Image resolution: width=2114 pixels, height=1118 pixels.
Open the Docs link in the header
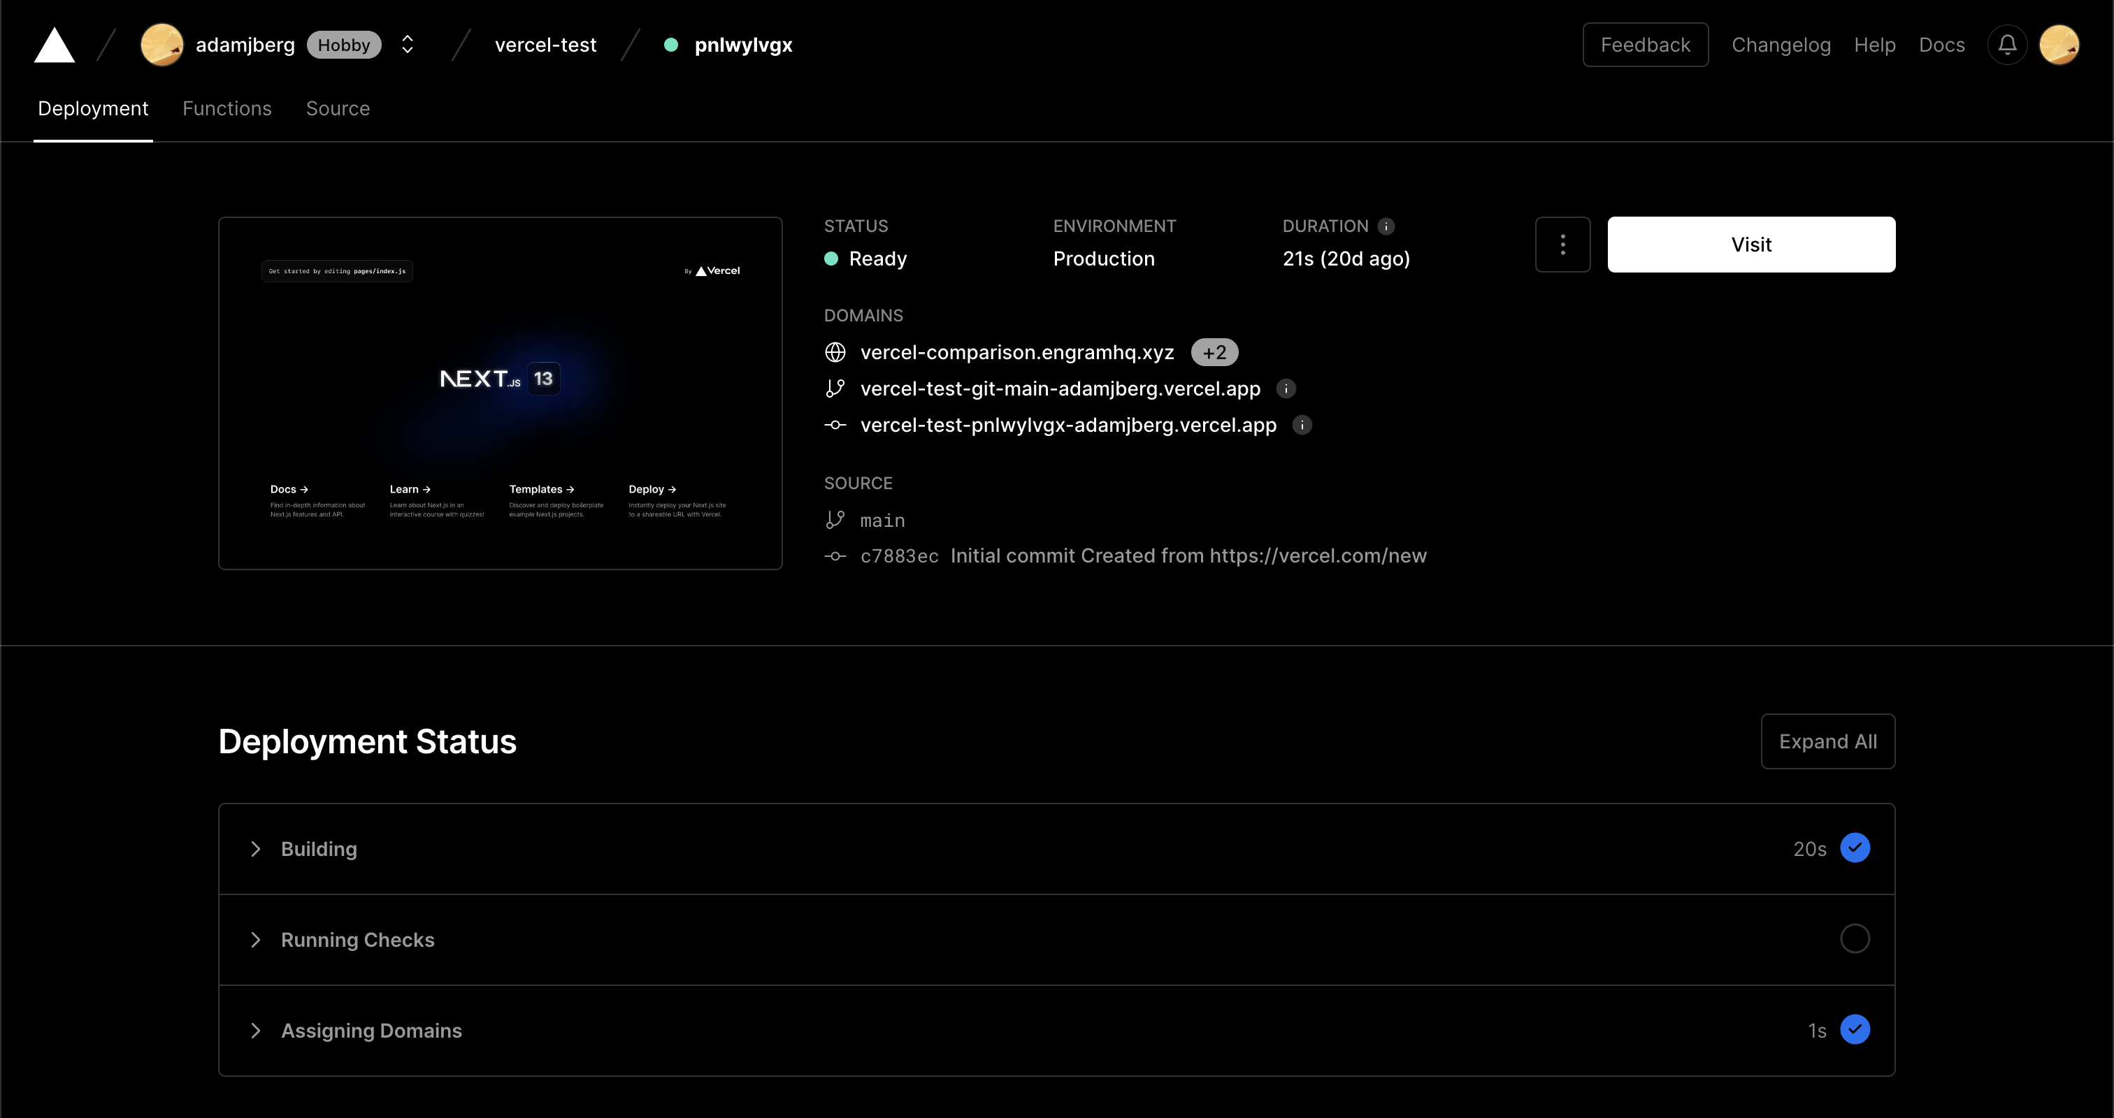pos(1941,44)
